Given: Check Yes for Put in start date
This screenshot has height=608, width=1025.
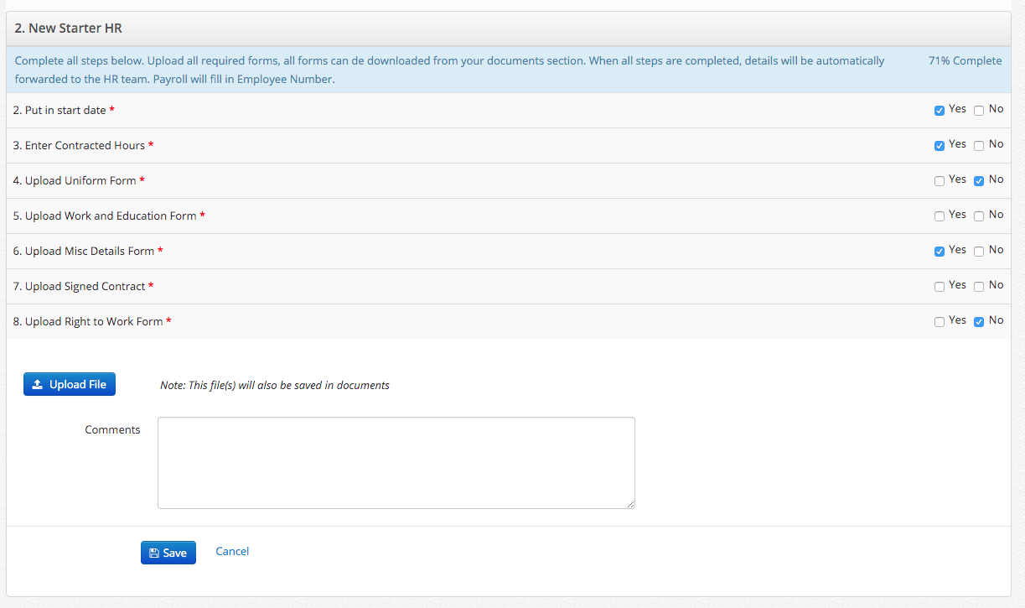Looking at the screenshot, I should tap(940, 111).
